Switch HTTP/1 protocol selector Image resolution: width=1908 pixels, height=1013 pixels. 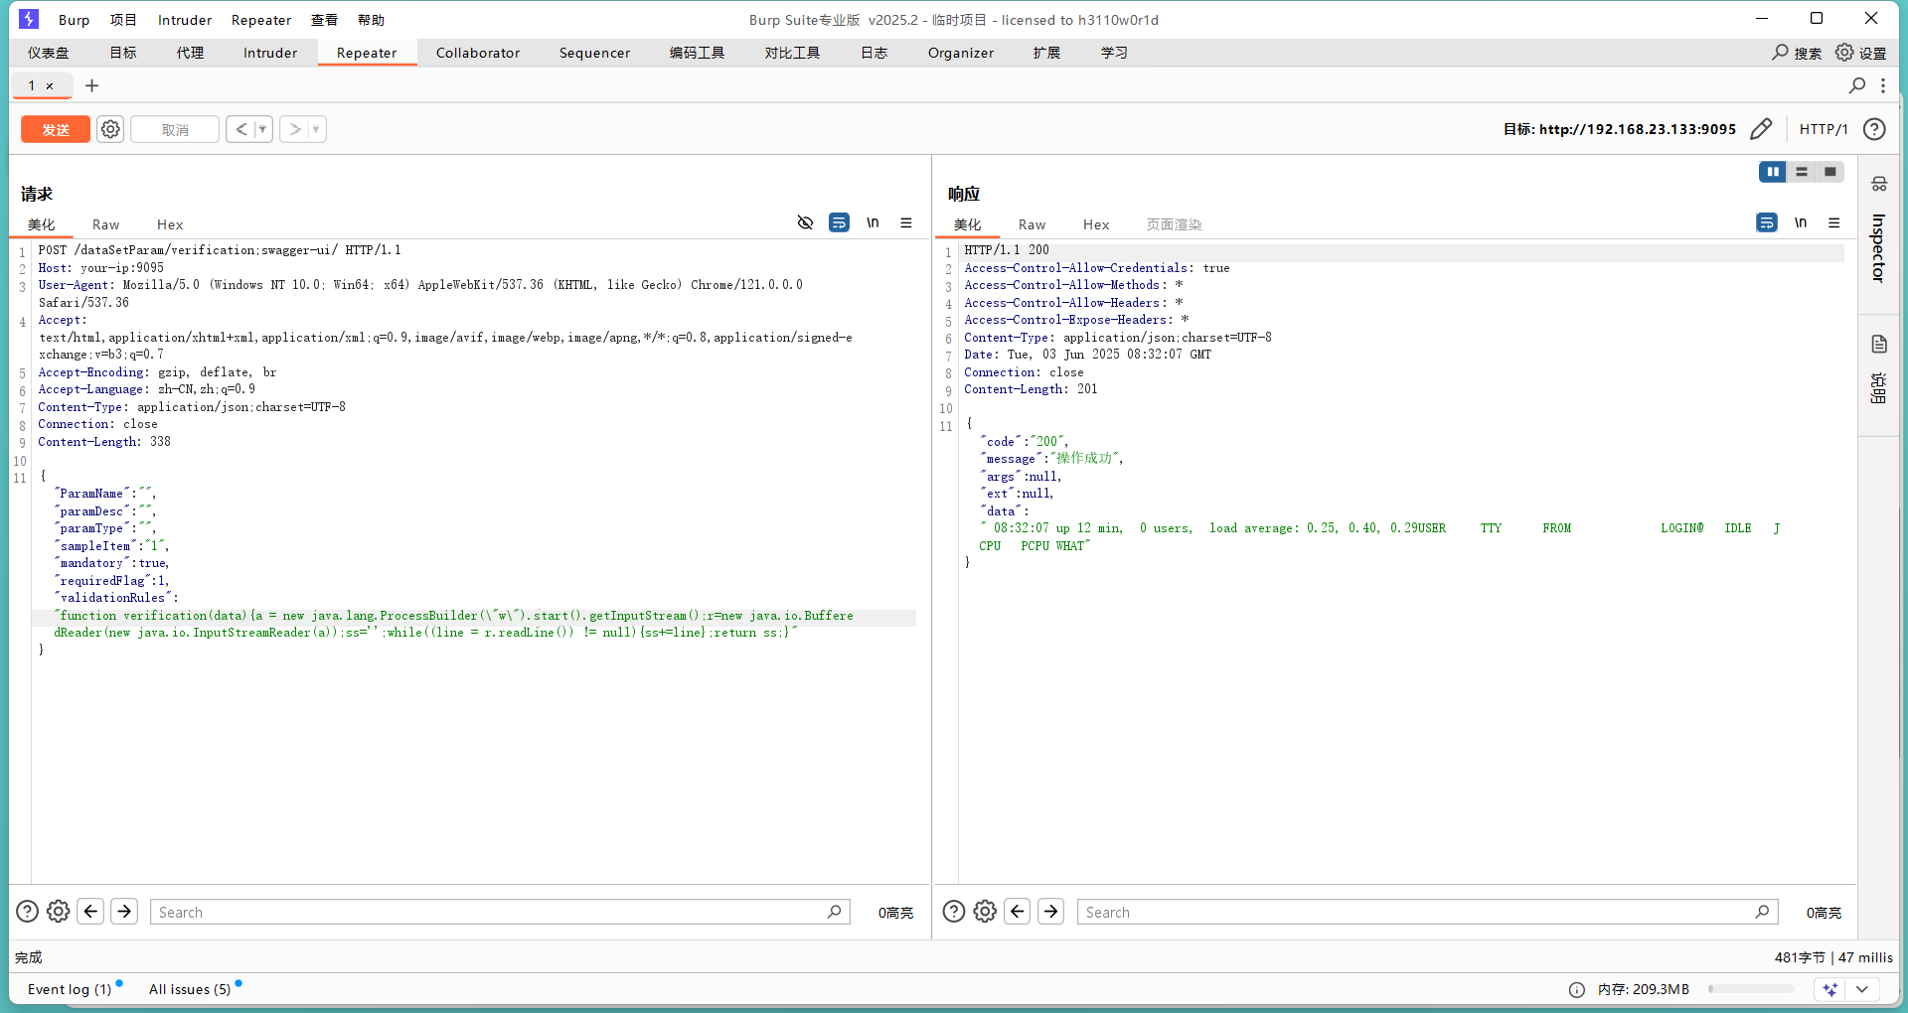click(x=1824, y=129)
